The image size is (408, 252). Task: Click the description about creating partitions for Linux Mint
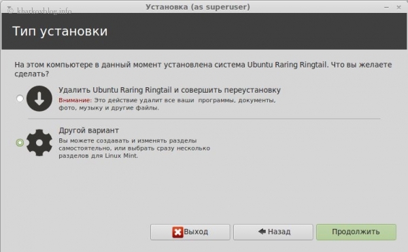pos(134,148)
